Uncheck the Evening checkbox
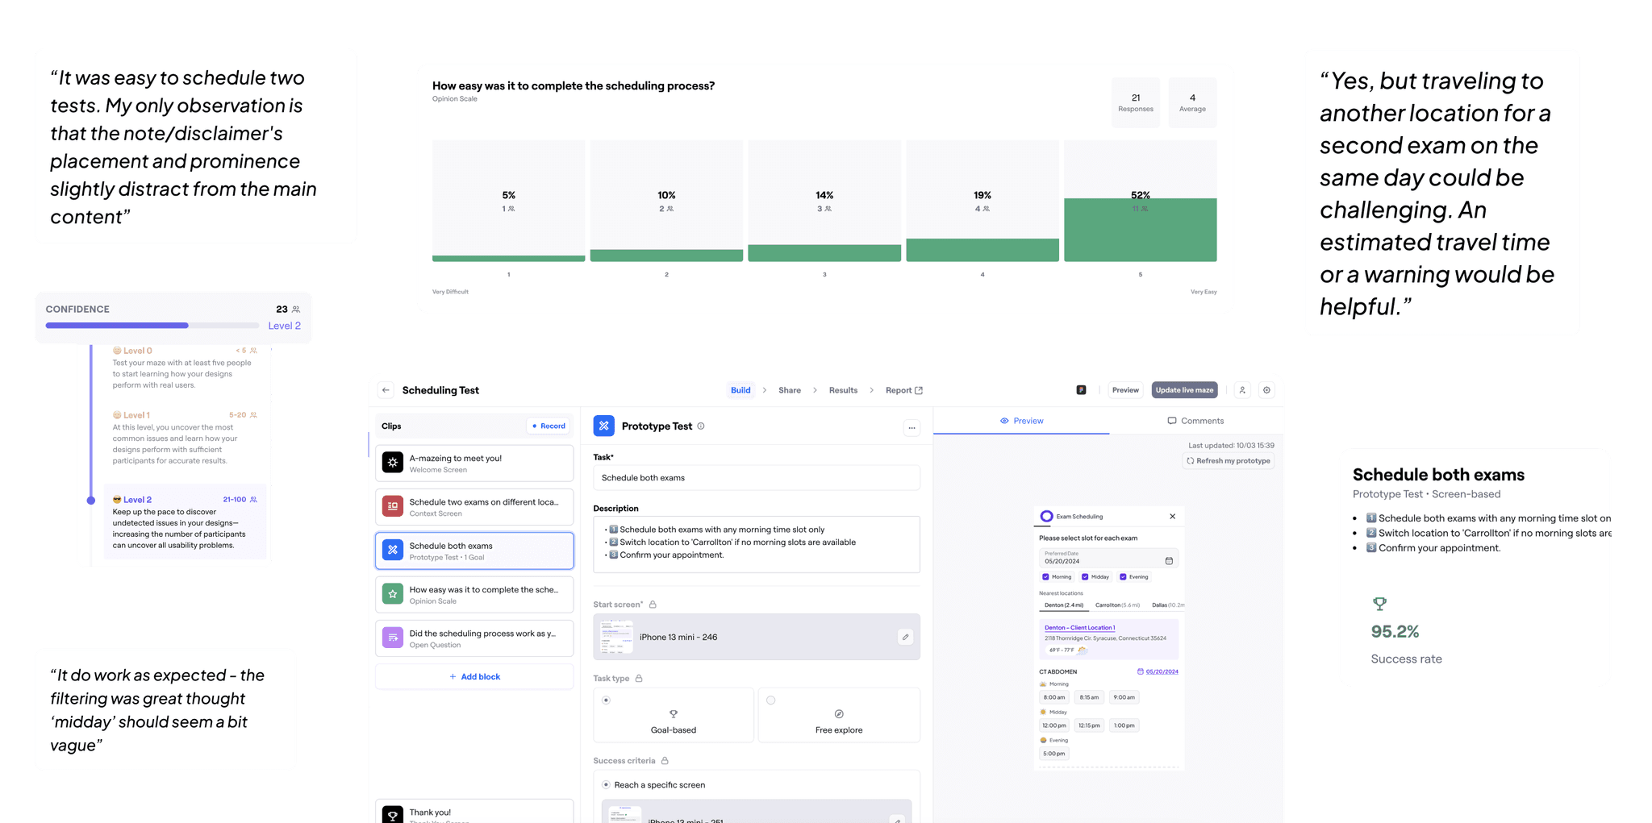 click(1123, 576)
